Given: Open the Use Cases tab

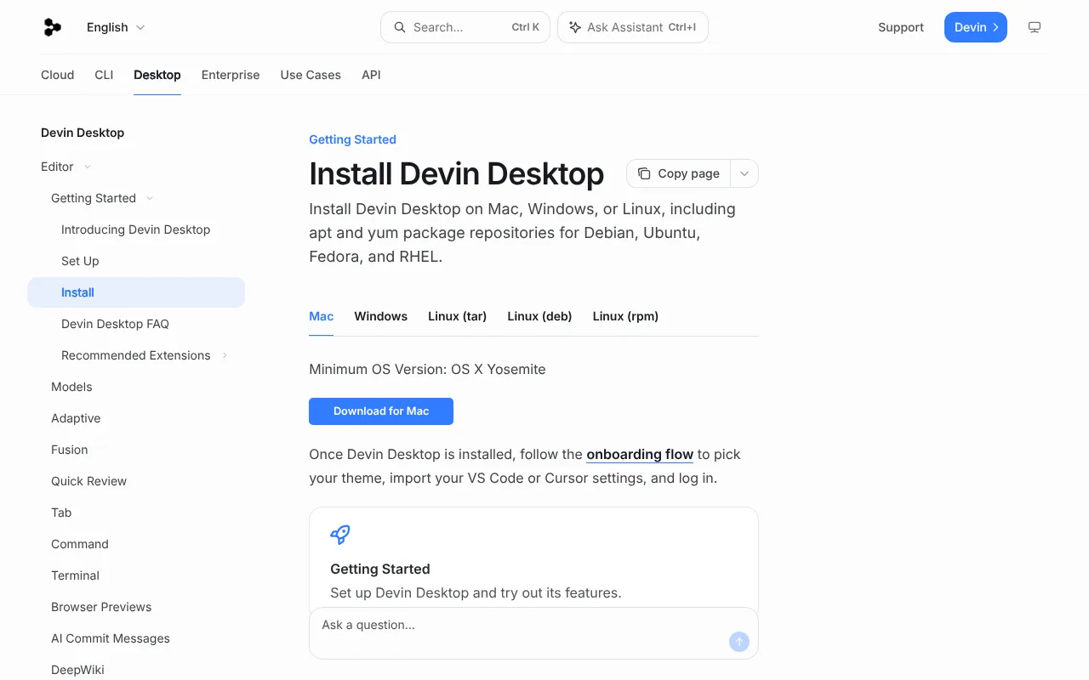Looking at the screenshot, I should (311, 75).
